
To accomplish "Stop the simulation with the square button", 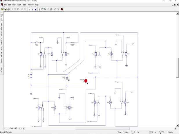I will tap(35, 10).
